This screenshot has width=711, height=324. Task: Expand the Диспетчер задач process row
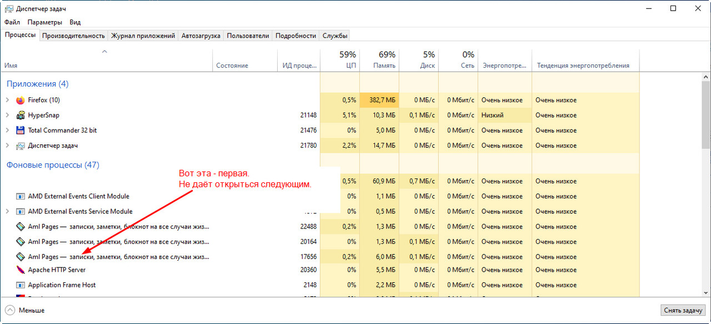(x=7, y=146)
